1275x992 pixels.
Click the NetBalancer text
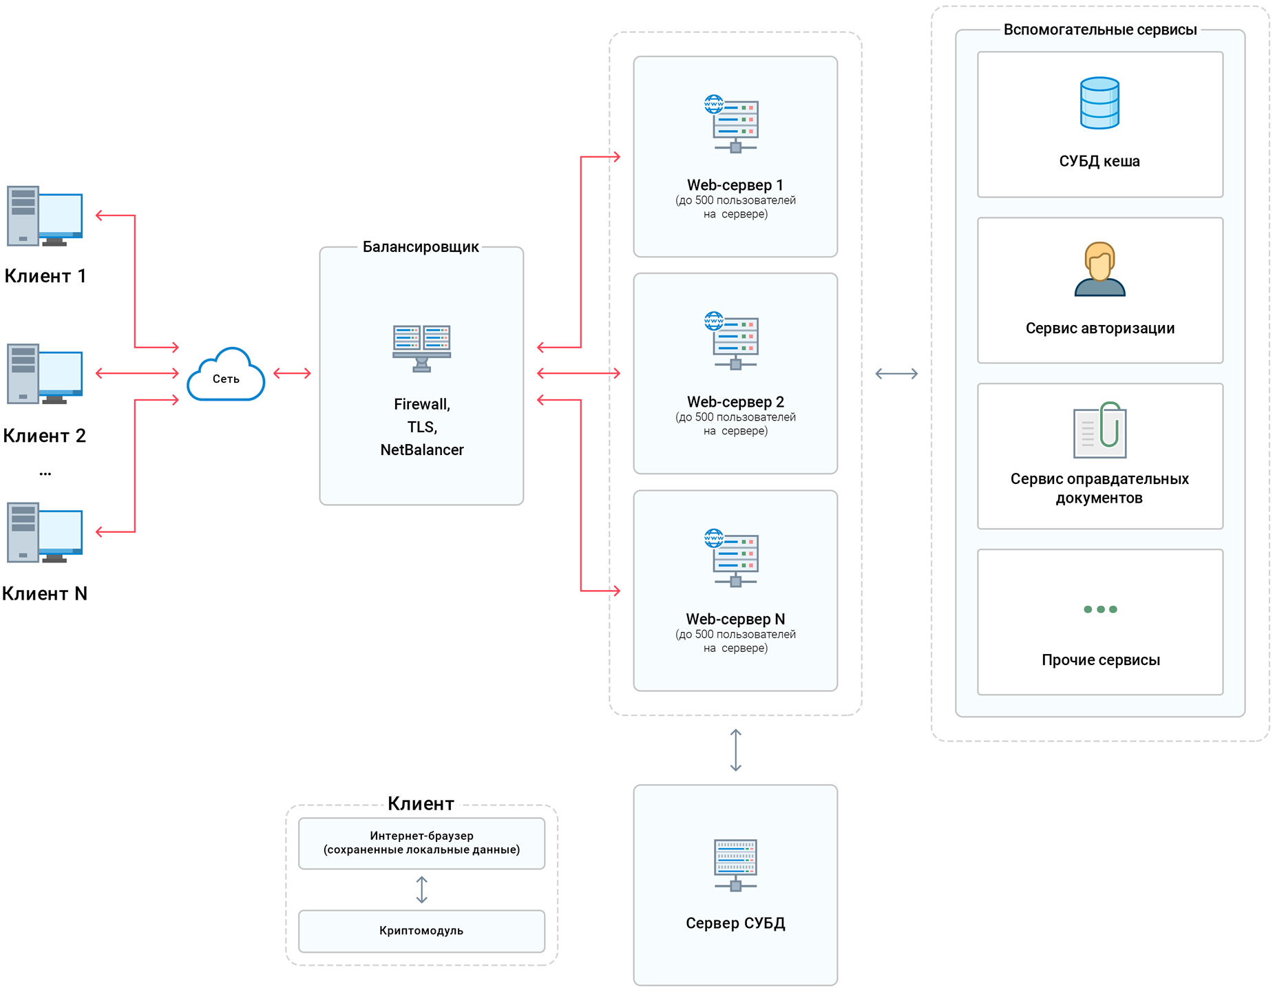(422, 450)
